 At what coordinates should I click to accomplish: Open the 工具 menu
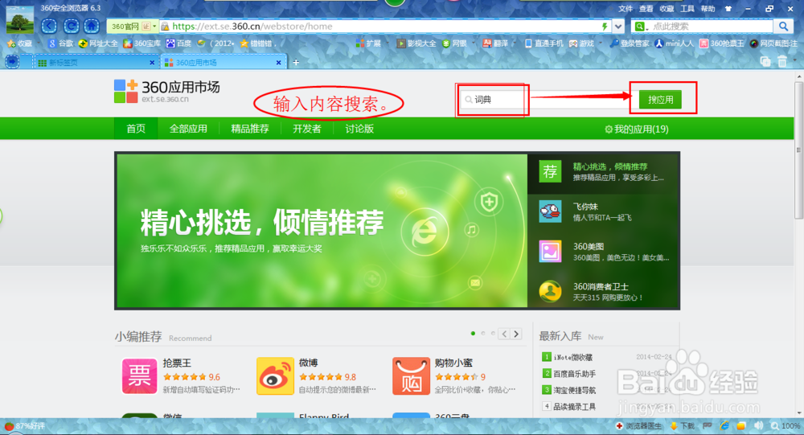click(x=687, y=8)
